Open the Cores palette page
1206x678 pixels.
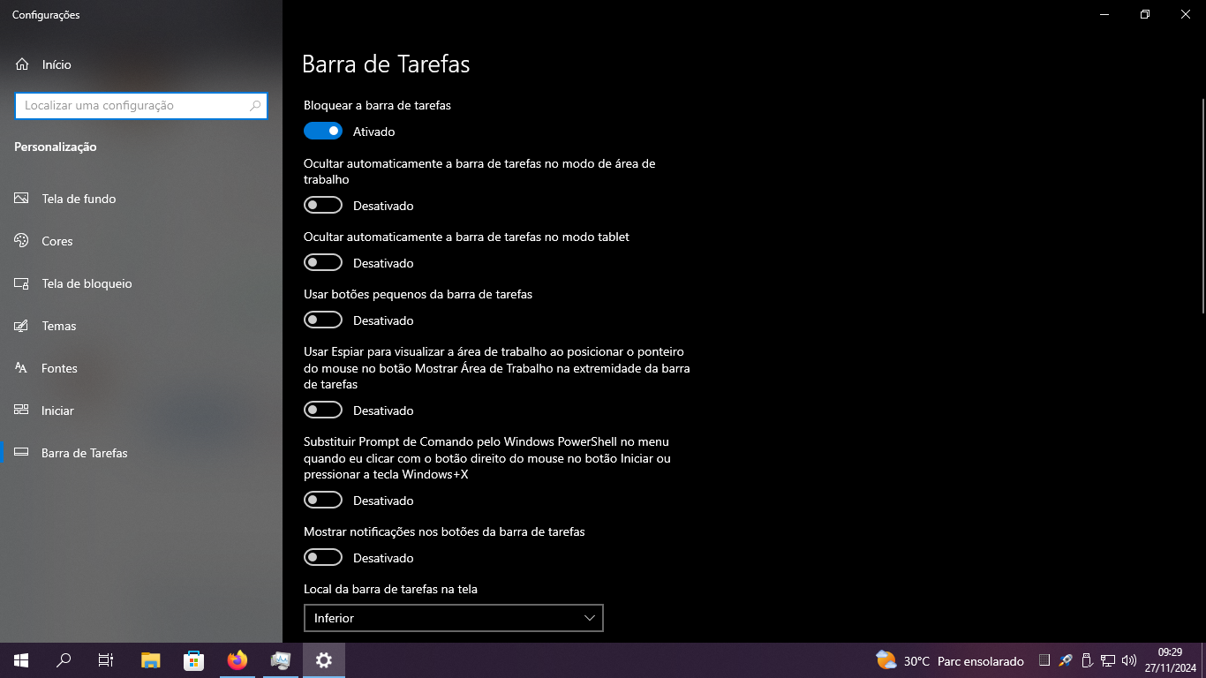(x=141, y=241)
